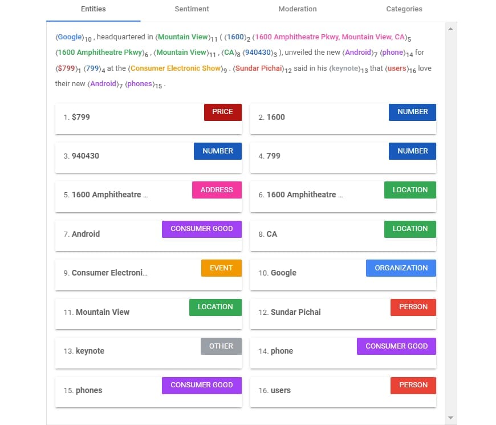Click the highlighted Google entity in the text

click(x=70, y=37)
